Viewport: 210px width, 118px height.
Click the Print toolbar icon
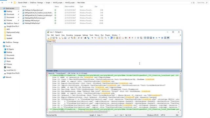(x=65, y=38)
